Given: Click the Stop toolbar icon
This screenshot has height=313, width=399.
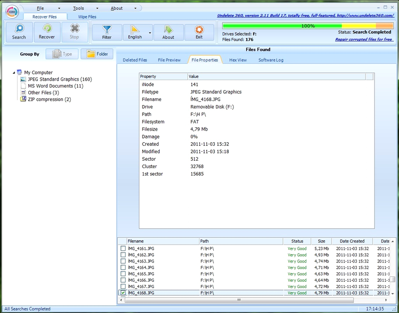Looking at the screenshot, I should click(x=74, y=32).
